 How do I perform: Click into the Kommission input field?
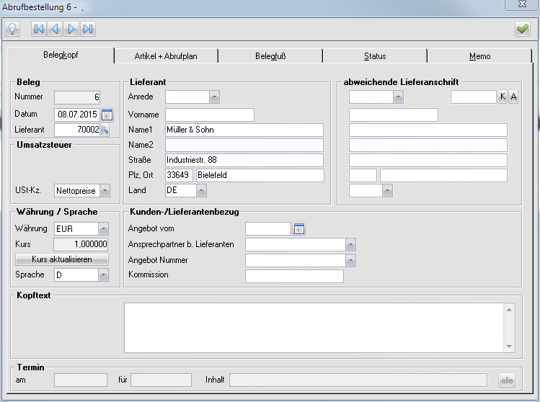[x=294, y=276]
